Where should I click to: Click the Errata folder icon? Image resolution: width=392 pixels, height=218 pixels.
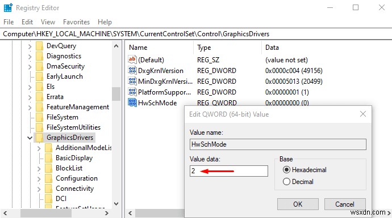[x=40, y=97]
